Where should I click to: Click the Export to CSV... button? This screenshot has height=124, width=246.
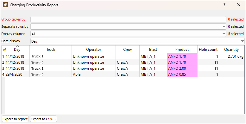tap(43, 119)
